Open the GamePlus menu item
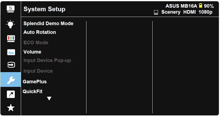The image size is (221, 118). (x=35, y=82)
